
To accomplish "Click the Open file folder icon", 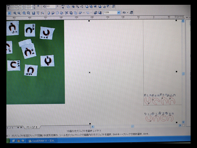I will (53, 13).
